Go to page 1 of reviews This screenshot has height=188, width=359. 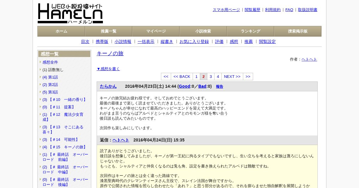click(x=197, y=76)
